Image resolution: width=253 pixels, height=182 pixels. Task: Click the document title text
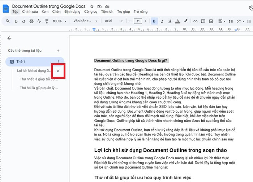click(49, 6)
